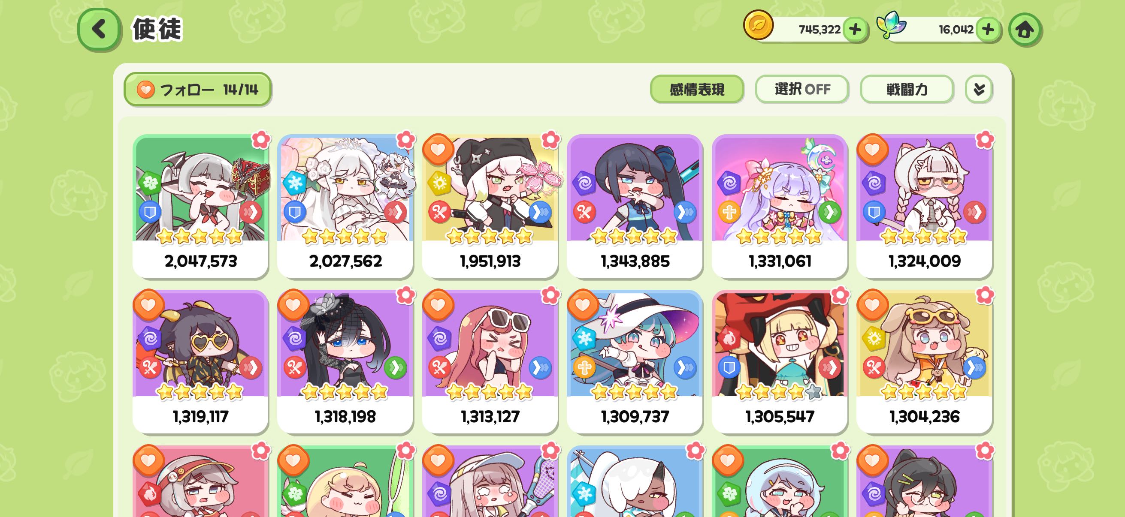The width and height of the screenshot is (1125, 517).
Task: Add crystals with the plus beside 16,042
Action: point(987,30)
